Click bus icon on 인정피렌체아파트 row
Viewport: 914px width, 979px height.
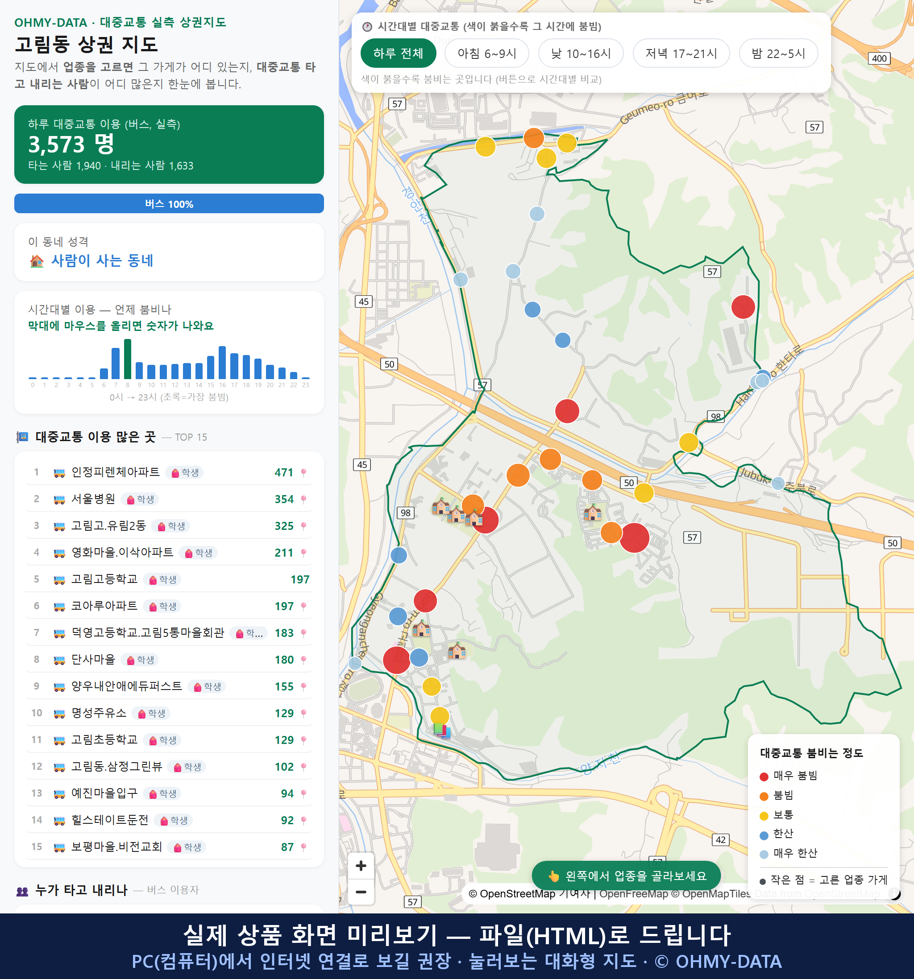(x=59, y=473)
